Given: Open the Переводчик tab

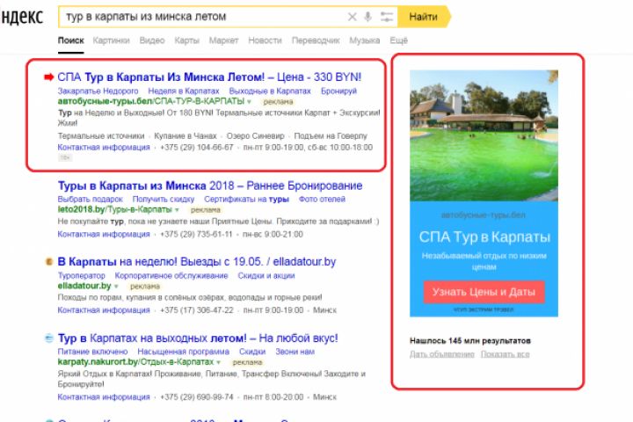Looking at the screenshot, I should [316, 40].
